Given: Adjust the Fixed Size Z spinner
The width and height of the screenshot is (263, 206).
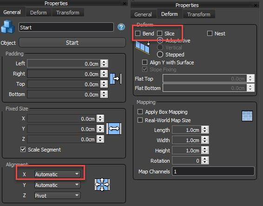Looking at the screenshot, I should [x=100, y=139].
